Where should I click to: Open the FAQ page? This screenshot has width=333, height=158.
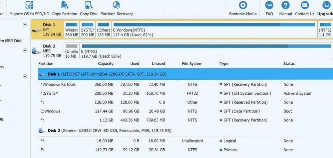pyautogui.click(x=269, y=5)
